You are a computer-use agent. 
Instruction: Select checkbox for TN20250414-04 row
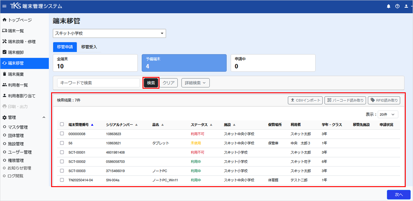click(62, 180)
